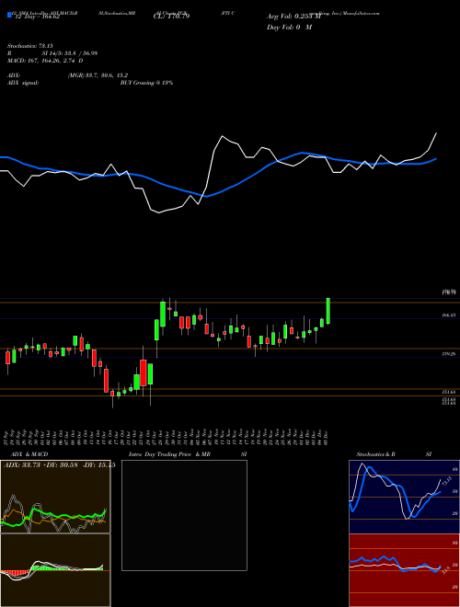
Task: Click the 'ADX signal:' label
Action: 22,83
